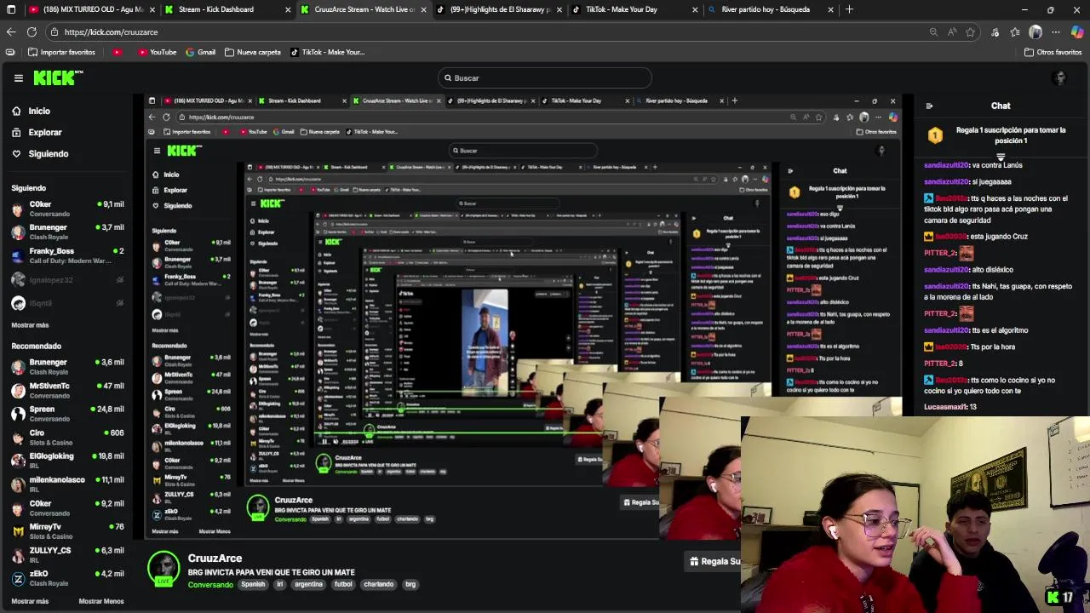The height and width of the screenshot is (613, 1090).
Task: Open C0ker channel with 9,1 mil viewers
Action: [x=66, y=209]
